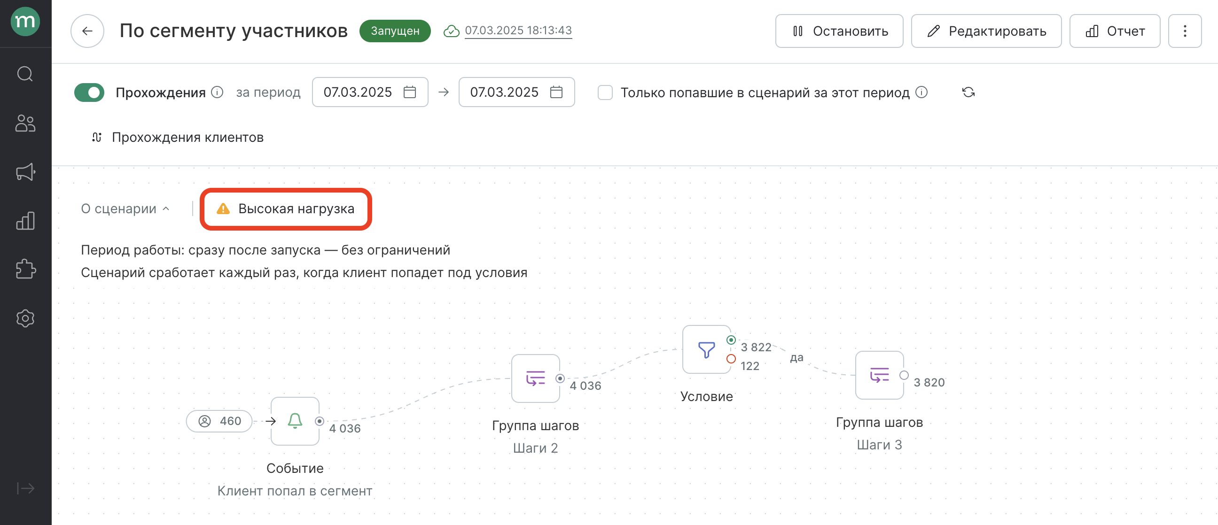Select the Событие bell node

[x=295, y=421]
